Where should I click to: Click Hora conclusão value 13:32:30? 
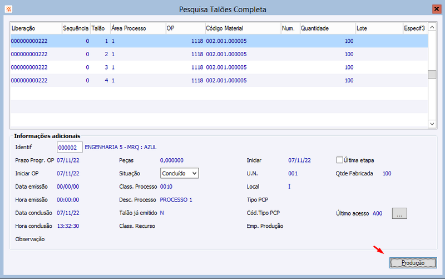coord(68,226)
